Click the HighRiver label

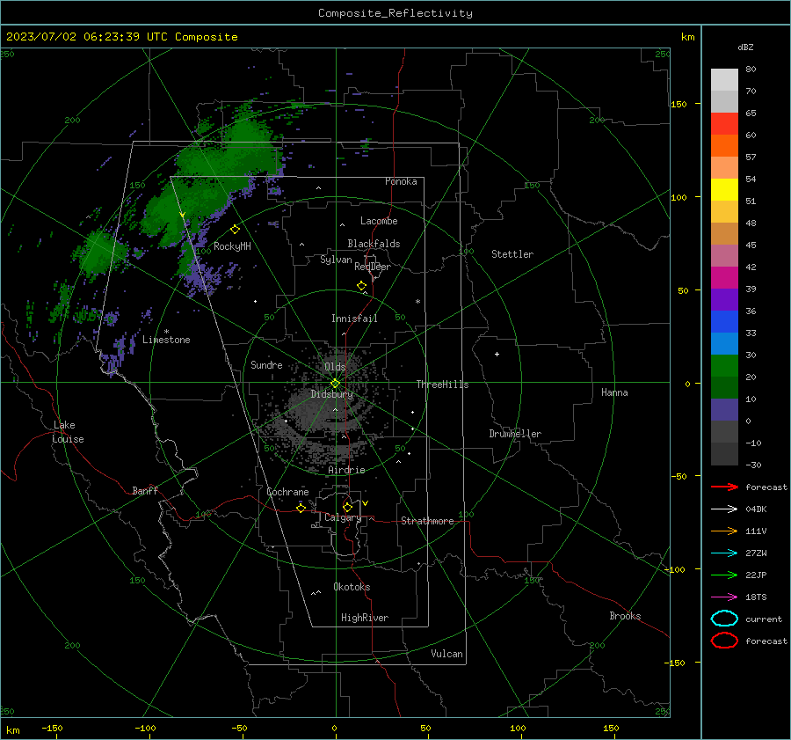(365, 618)
